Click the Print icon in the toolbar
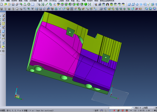The image size is (157, 112). pyautogui.click(x=25, y=4)
